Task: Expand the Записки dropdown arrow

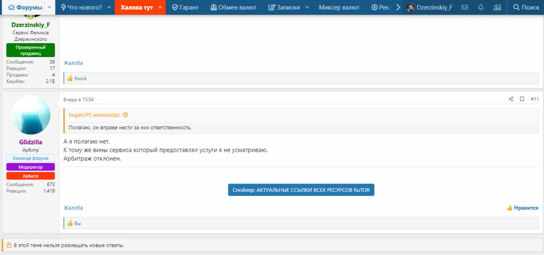Action: click(x=307, y=7)
